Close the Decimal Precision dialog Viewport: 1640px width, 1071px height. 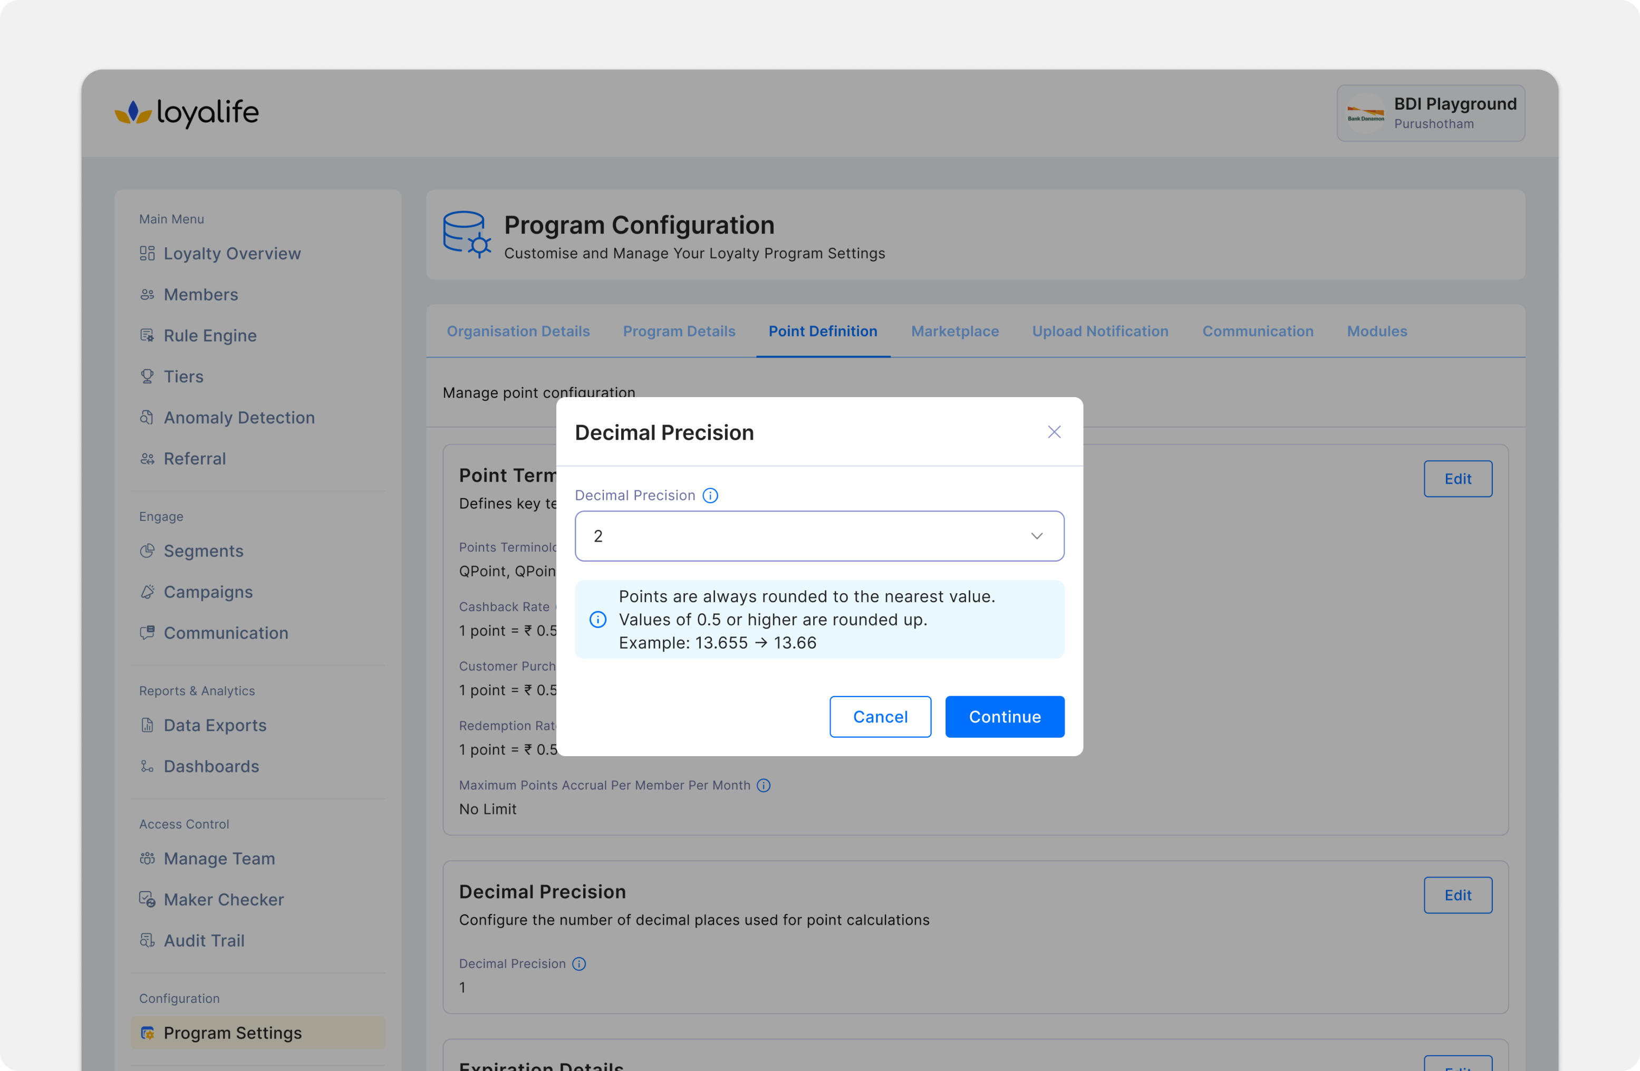[1054, 432]
